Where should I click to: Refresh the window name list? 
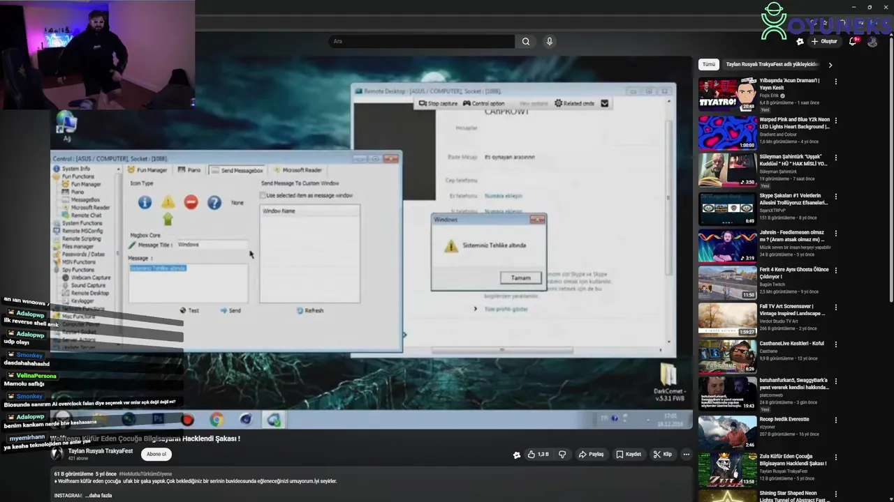click(x=309, y=310)
